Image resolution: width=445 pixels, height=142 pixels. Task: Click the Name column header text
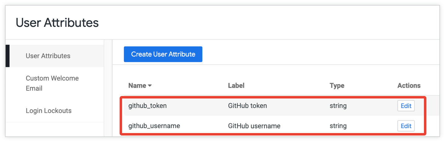point(137,86)
